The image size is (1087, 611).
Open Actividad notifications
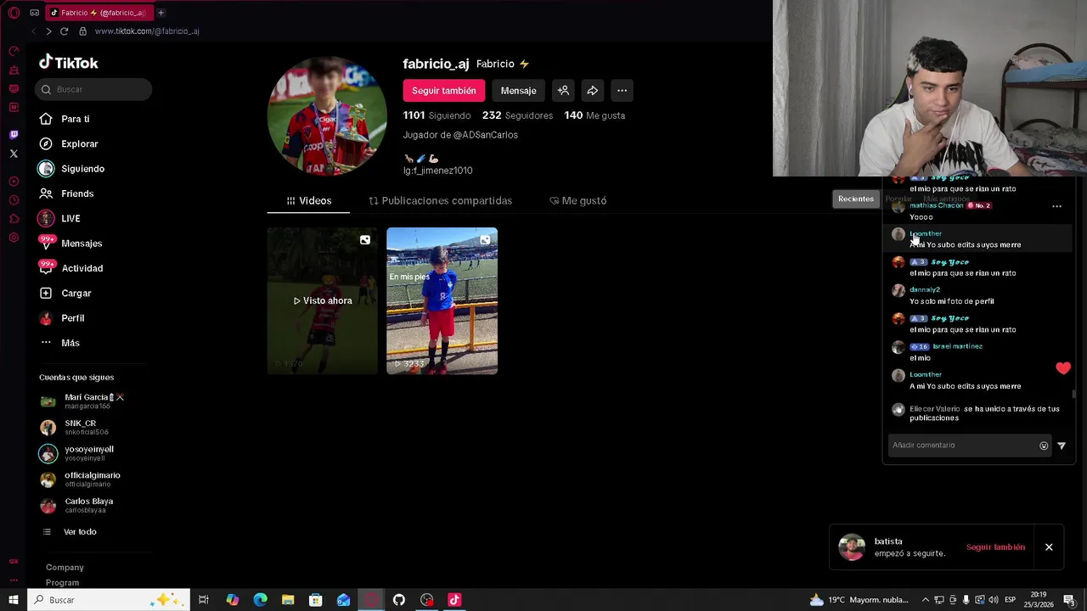pos(82,268)
